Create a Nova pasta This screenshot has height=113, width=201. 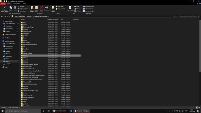53,9
